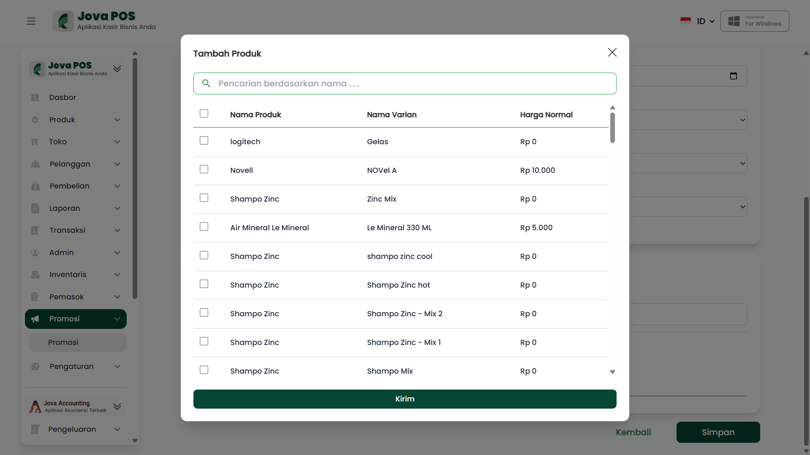Image resolution: width=810 pixels, height=455 pixels.
Task: Click the product name search field
Action: point(410,83)
